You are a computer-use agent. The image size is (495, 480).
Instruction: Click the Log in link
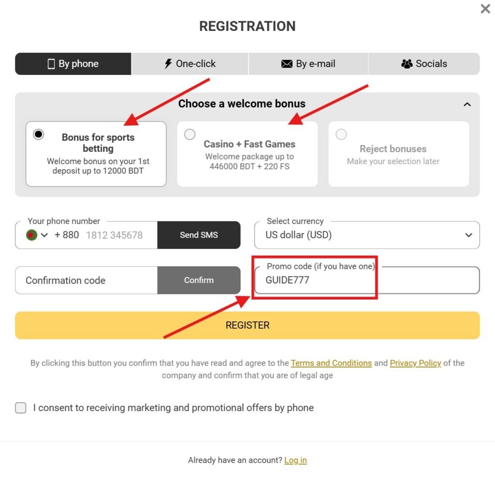[295, 460]
